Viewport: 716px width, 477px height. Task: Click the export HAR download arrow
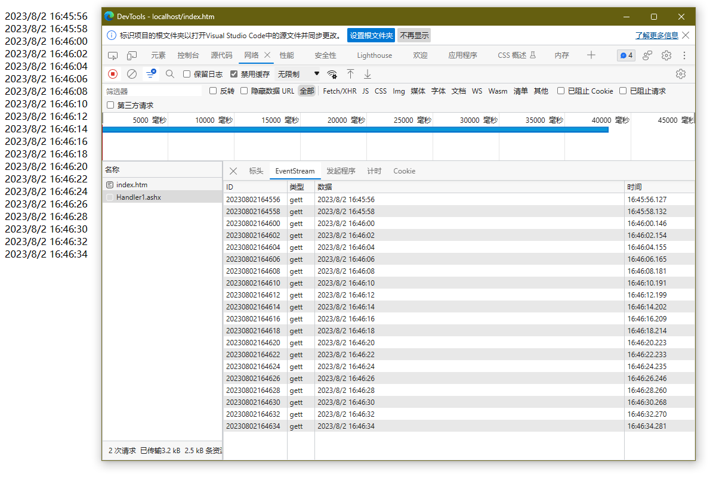coord(368,74)
